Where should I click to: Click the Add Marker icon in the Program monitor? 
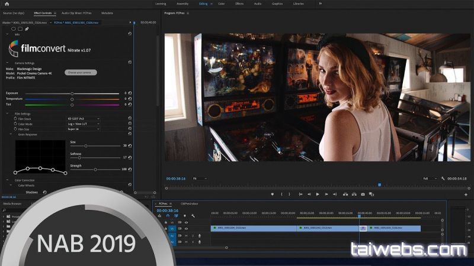(273, 194)
